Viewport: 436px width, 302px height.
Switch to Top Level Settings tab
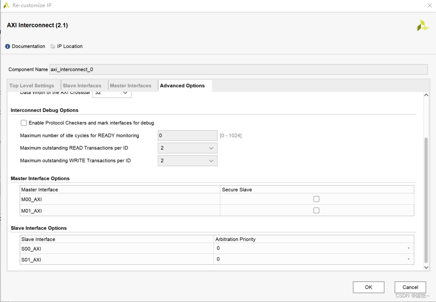pyautogui.click(x=32, y=86)
